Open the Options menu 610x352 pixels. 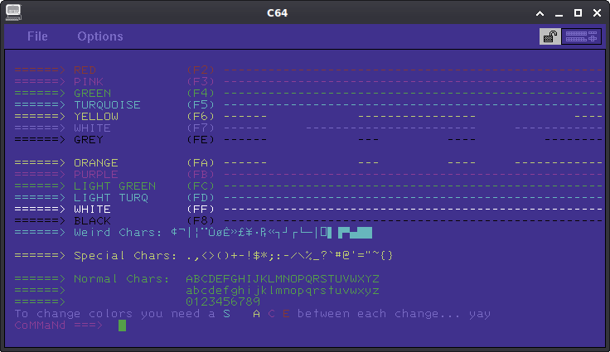(100, 36)
